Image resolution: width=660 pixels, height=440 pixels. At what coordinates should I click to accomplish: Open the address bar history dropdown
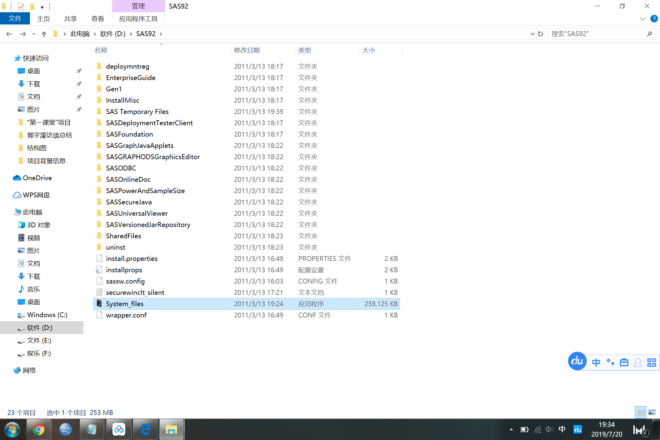(x=532, y=34)
